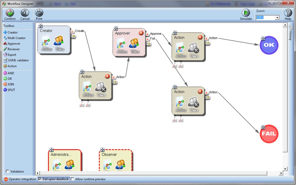Expand the History side panel
Screen dimensions: 296x185
pyautogui.click(x=291, y=33)
